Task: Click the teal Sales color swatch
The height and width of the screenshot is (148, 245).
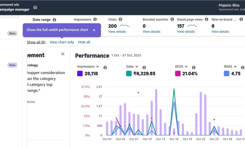Action: tap(129, 73)
